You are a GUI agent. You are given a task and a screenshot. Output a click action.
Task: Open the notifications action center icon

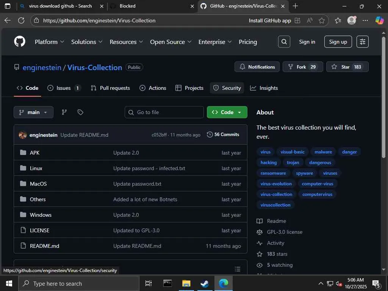pyautogui.click(x=376, y=284)
